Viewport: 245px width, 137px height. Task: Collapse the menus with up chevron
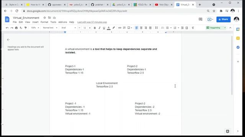(x=230, y=28)
